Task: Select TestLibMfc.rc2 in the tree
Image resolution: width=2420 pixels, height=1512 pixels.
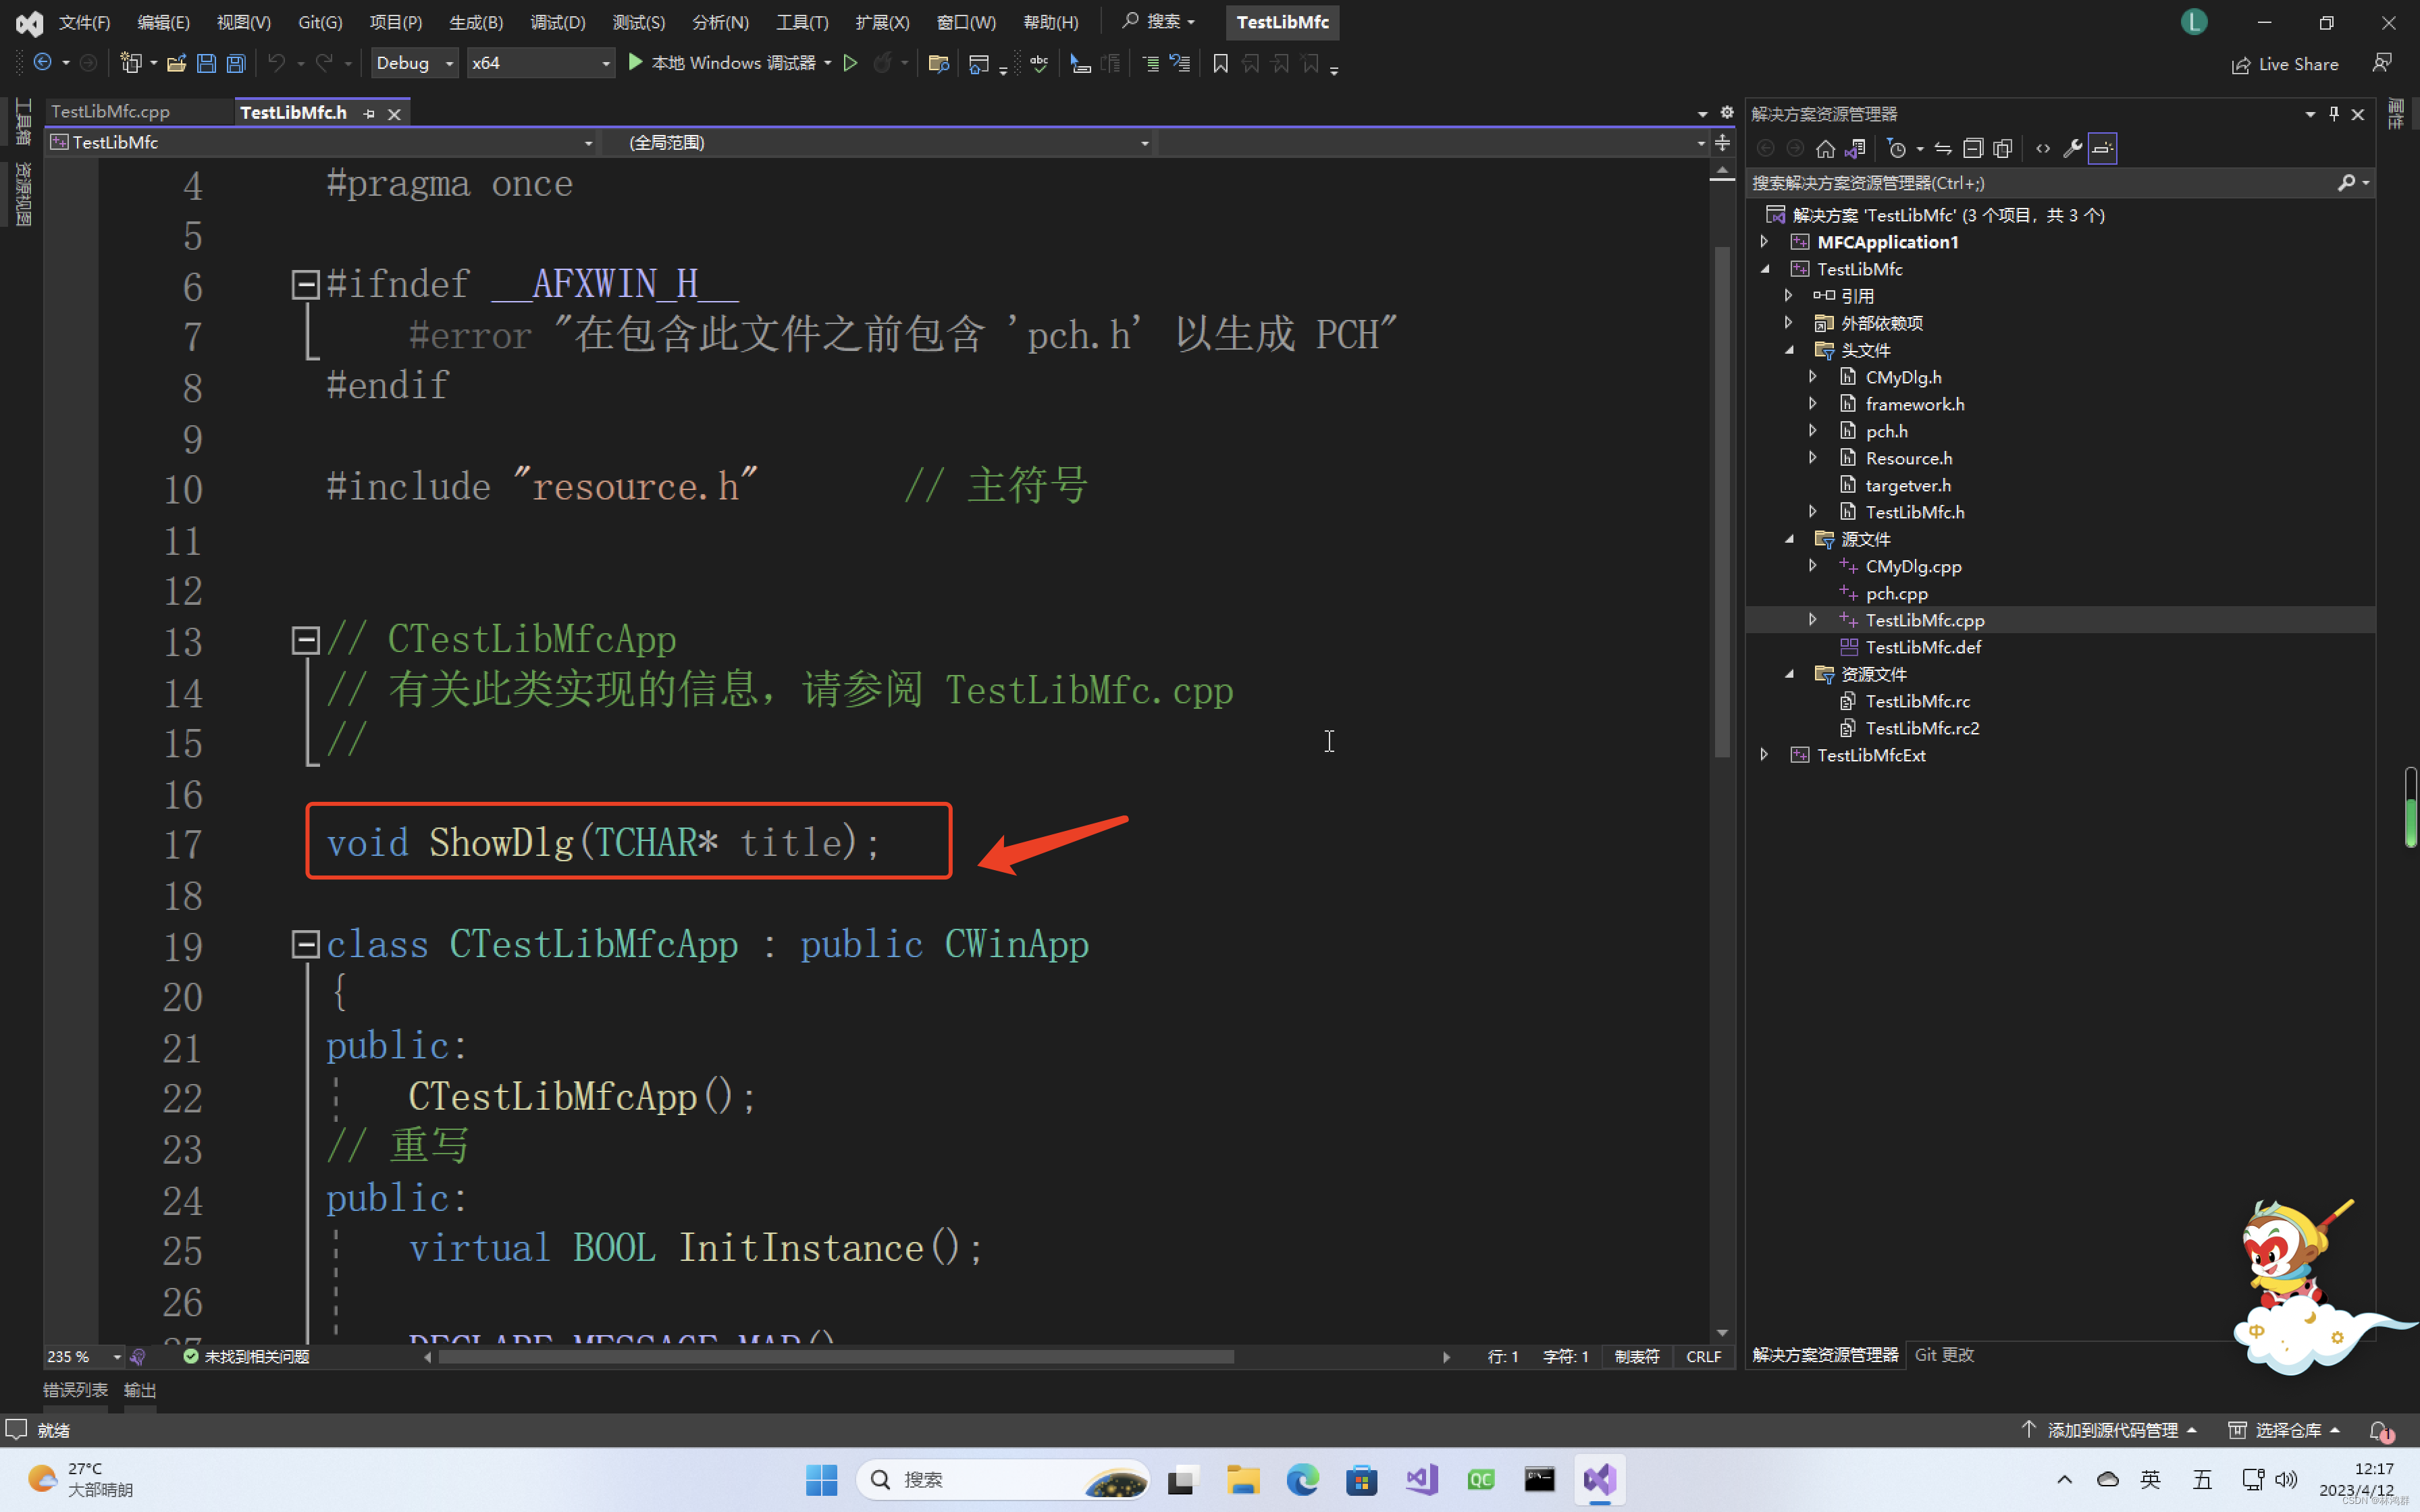Action: coord(1922,728)
